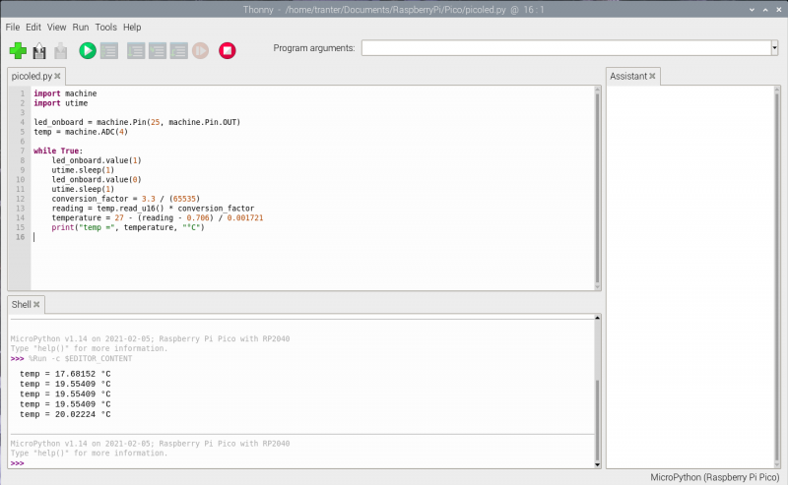Open the Run menu
The width and height of the screenshot is (788, 485).
click(x=81, y=28)
